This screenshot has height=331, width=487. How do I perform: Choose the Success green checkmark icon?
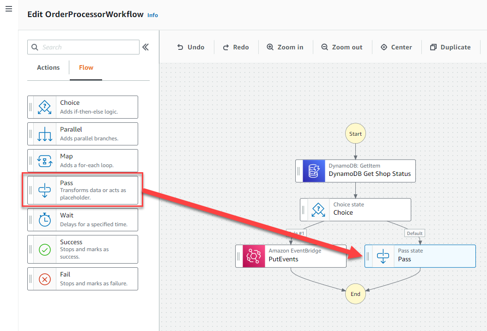click(45, 249)
